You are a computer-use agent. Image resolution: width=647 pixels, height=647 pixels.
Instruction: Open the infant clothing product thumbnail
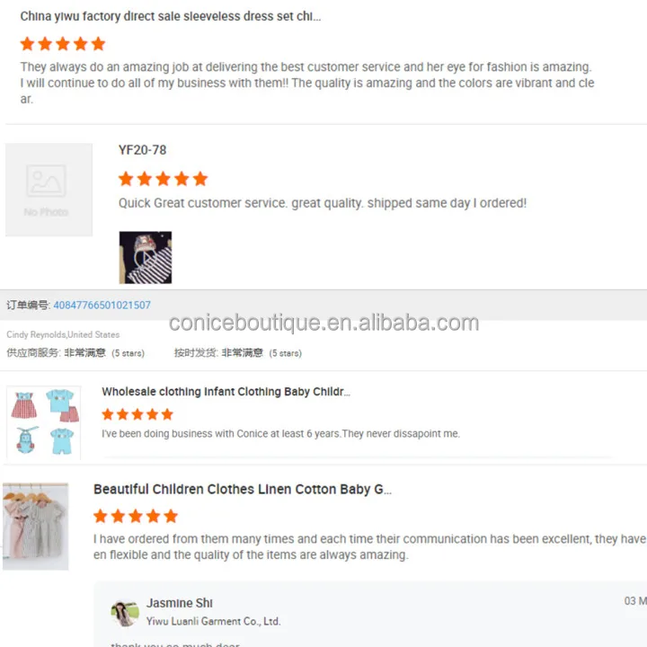(x=44, y=422)
